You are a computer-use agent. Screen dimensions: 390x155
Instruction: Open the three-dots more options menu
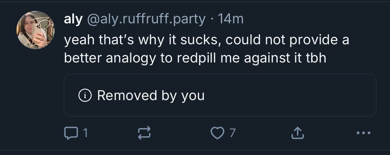coord(363,133)
